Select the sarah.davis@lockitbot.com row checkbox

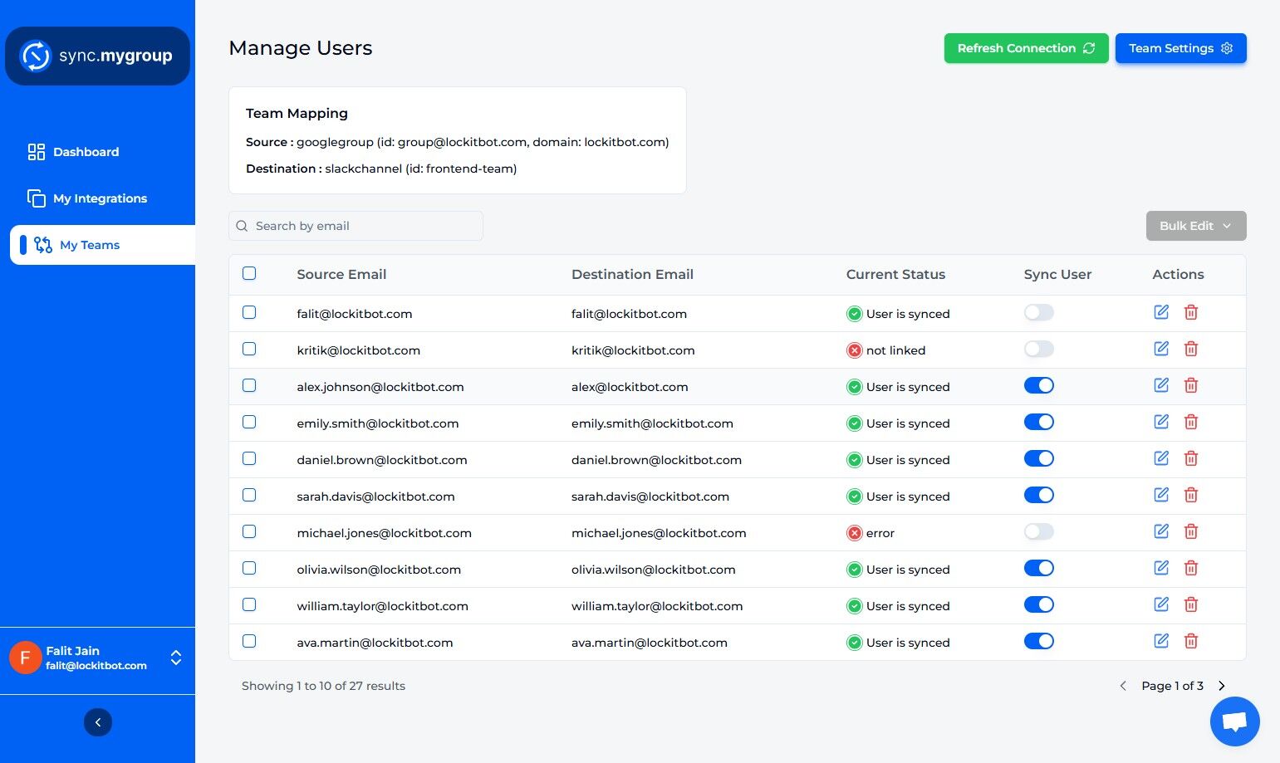click(249, 495)
